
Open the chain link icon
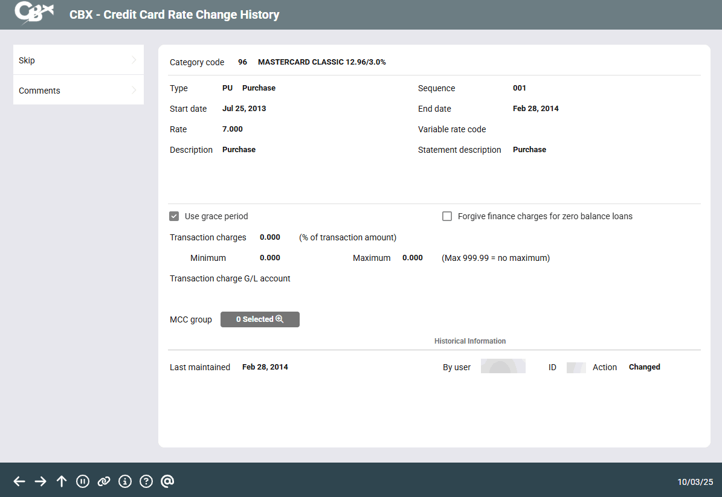click(x=104, y=481)
